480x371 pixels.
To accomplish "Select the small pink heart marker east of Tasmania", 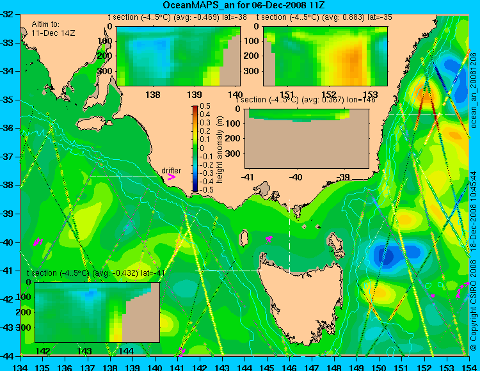I will 433,296.
